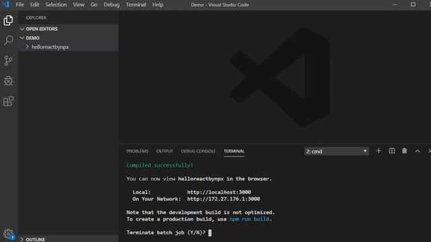This screenshot has width=431, height=242.
Task: Maximize the VS Code window
Action: pyautogui.click(x=413, y=5)
